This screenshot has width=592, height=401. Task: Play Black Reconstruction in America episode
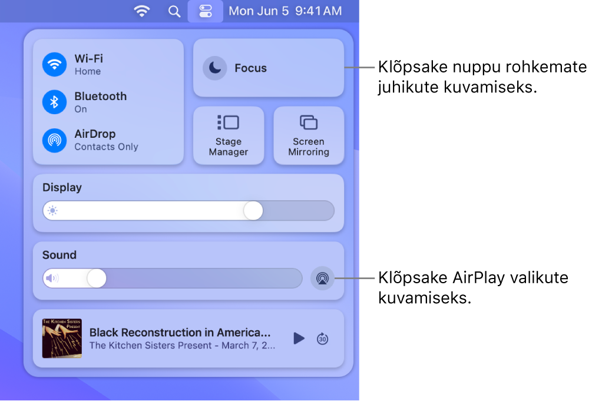(x=299, y=339)
